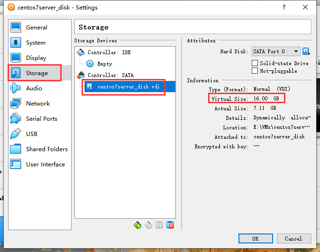Screen dimensions: 320x252
Task: Click the System chip icon
Action: tap(16, 43)
